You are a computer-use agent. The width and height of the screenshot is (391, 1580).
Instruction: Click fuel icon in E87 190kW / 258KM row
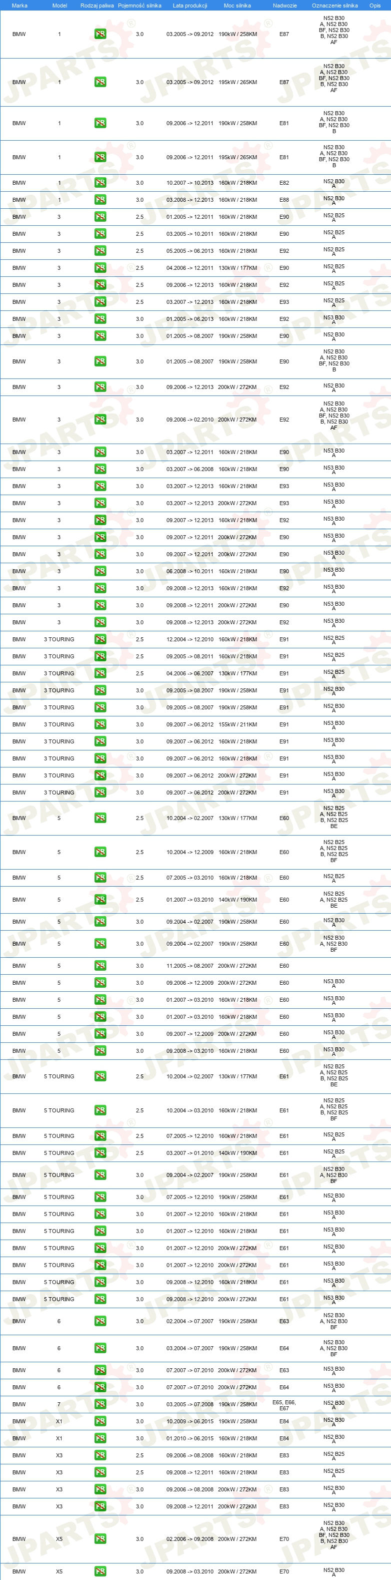coord(100,35)
